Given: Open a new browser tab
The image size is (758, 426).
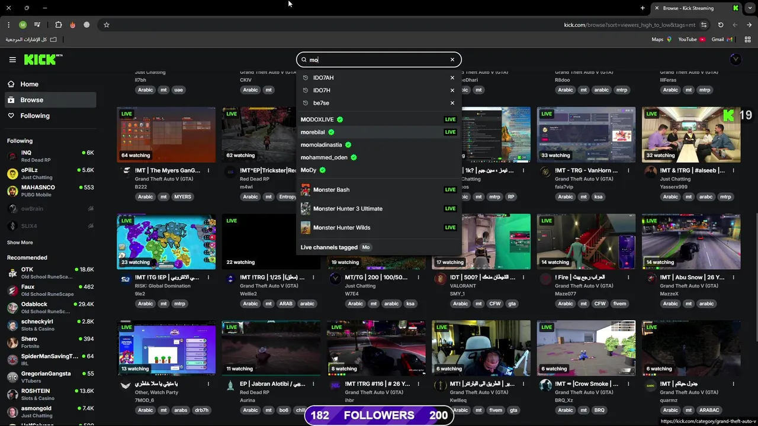Looking at the screenshot, I should tap(643, 8).
